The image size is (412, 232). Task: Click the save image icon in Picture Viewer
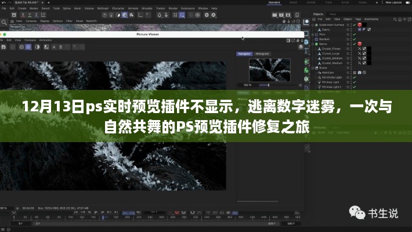[x=3, y=47]
